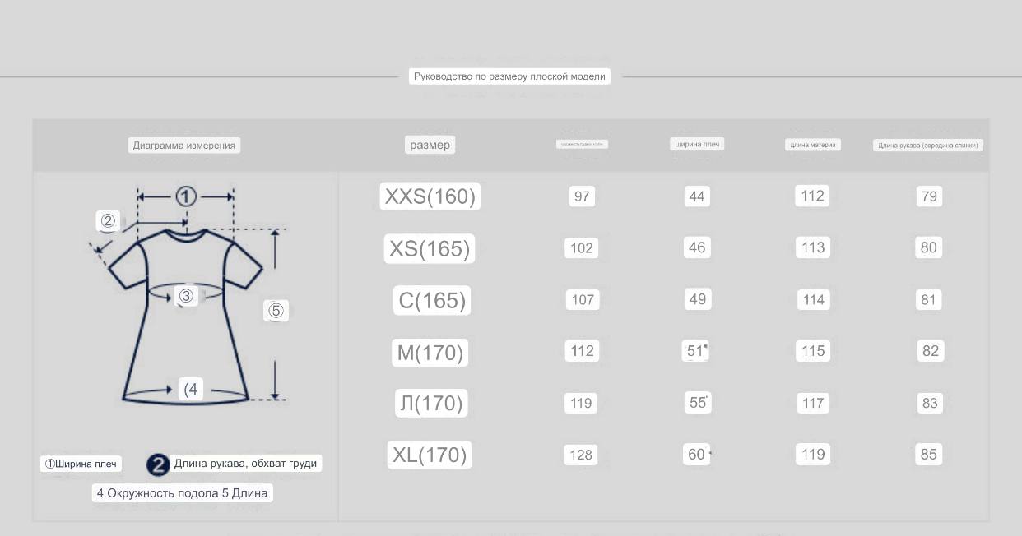Click the value 128 in the XL row
This screenshot has width=1022, height=536.
click(581, 455)
